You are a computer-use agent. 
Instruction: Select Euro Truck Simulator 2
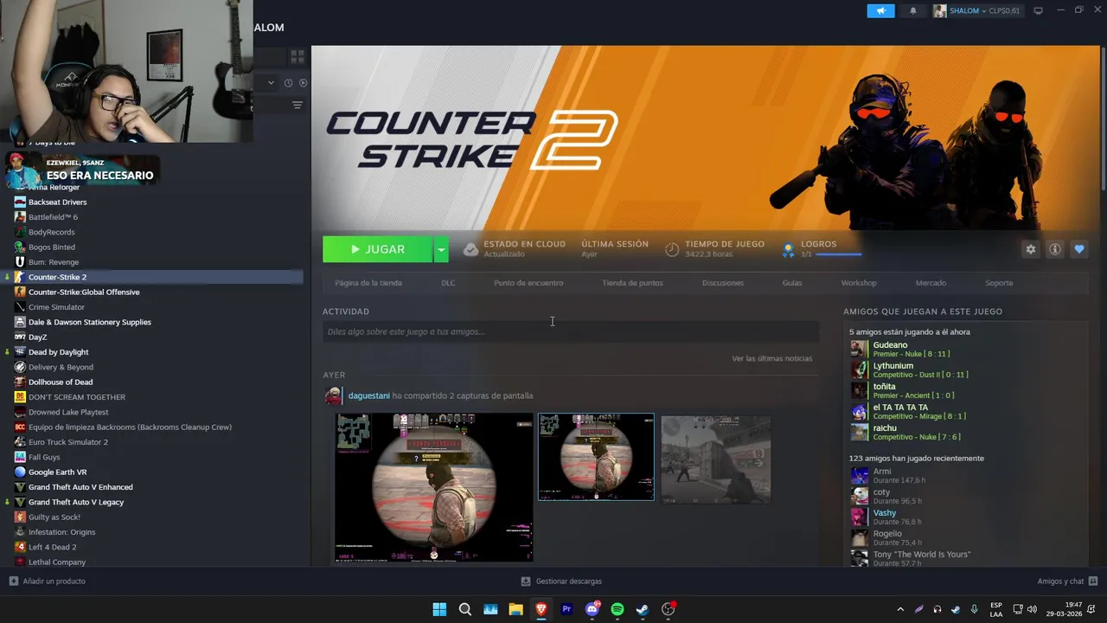tap(68, 442)
